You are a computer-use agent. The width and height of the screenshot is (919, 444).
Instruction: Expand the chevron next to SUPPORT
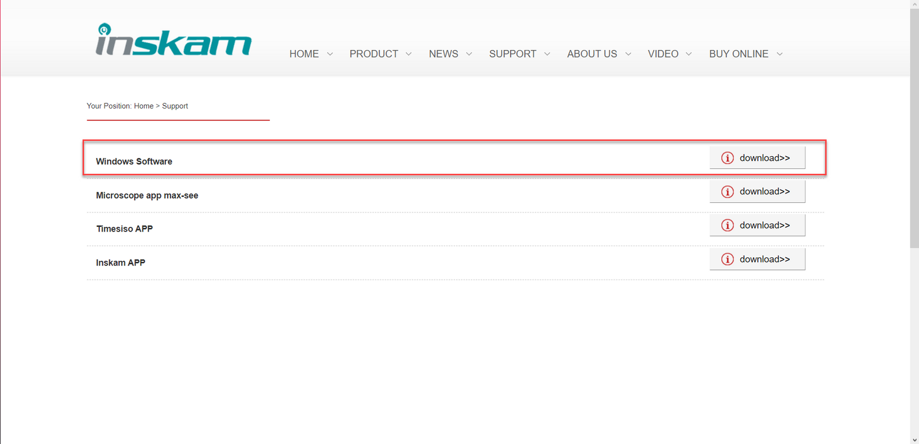547,54
